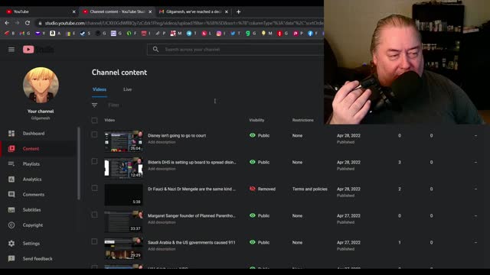Screen dimensions: 490x275
Task: Click the padlock site info icon
Action: click(40, 23)
